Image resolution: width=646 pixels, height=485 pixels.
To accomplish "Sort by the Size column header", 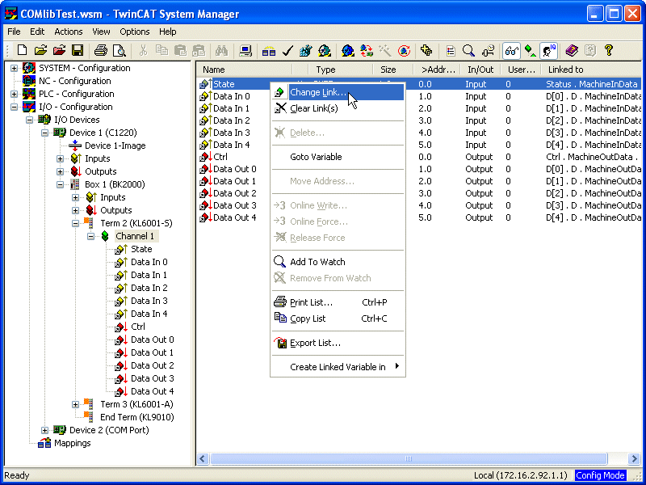I will click(393, 70).
